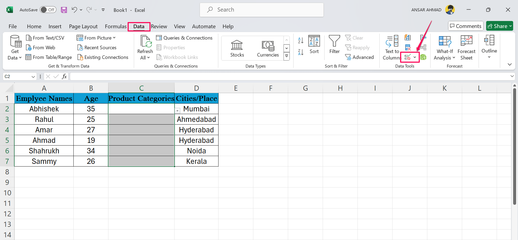Click the Share button
518x240 pixels.
499,26
